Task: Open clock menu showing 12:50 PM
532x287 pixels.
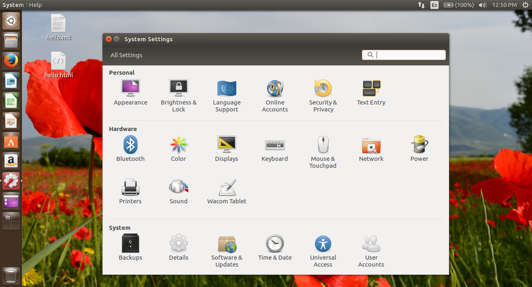Action: [505, 5]
